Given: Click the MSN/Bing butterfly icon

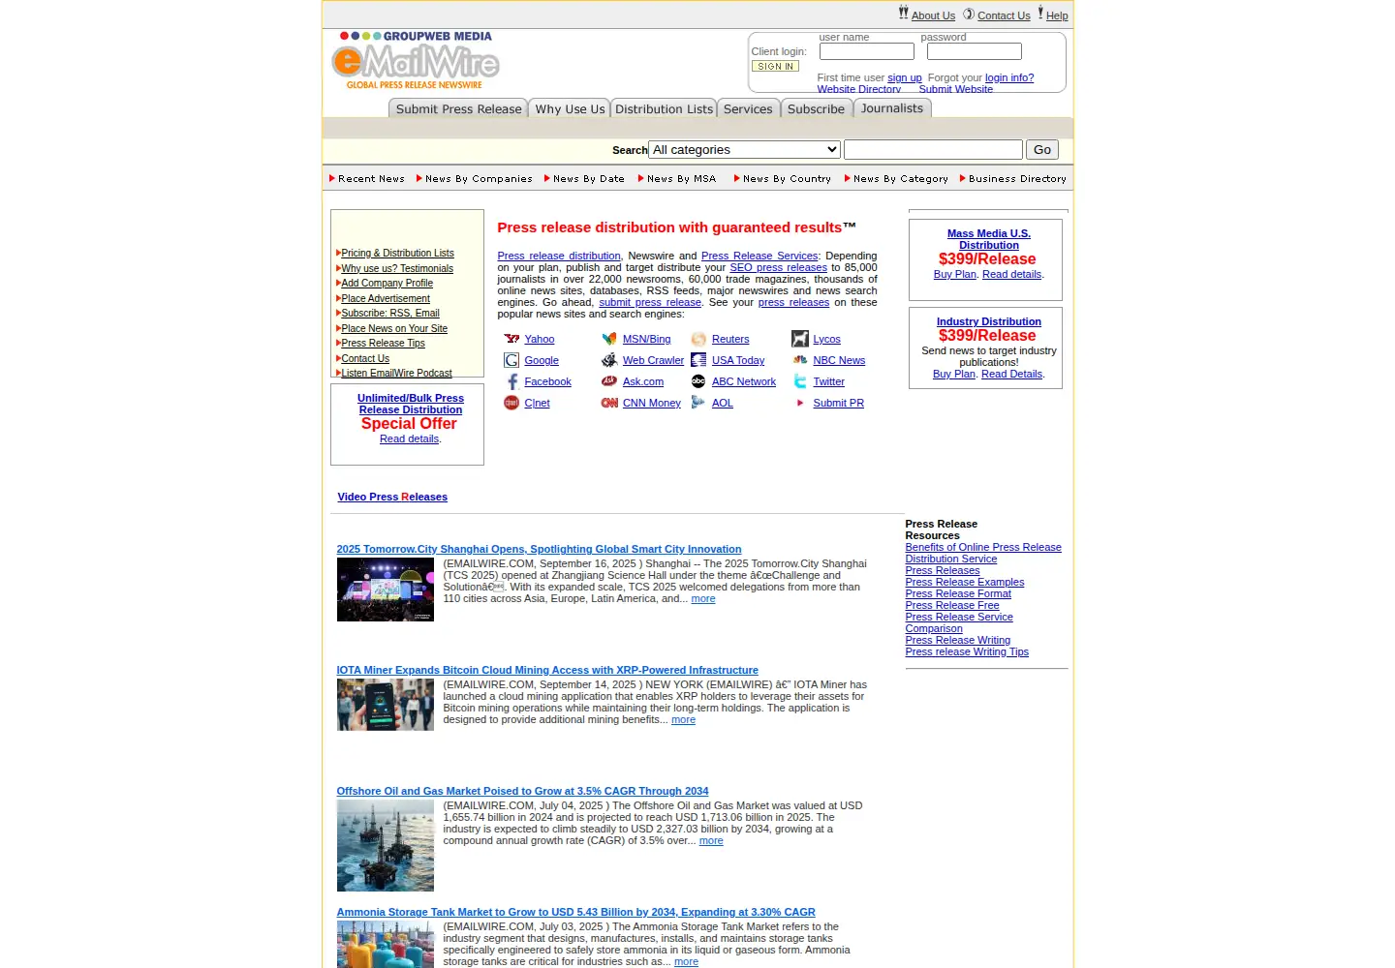Looking at the screenshot, I should coord(609,339).
